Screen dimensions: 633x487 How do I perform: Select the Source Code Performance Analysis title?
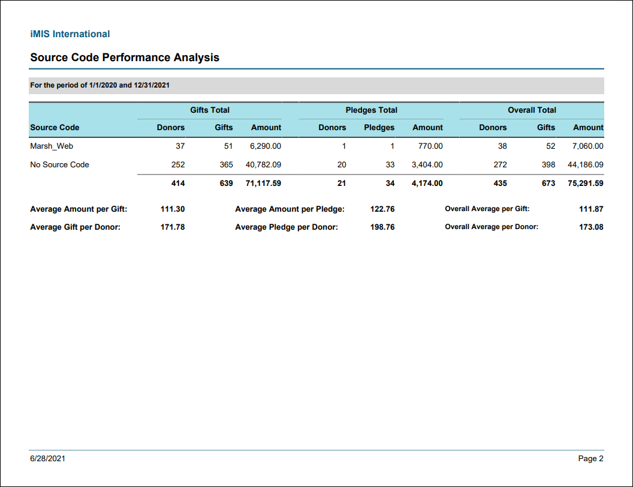124,58
